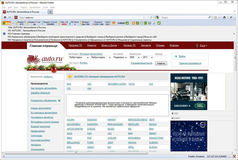Expand the Еще menu dropdown

coord(203,46)
